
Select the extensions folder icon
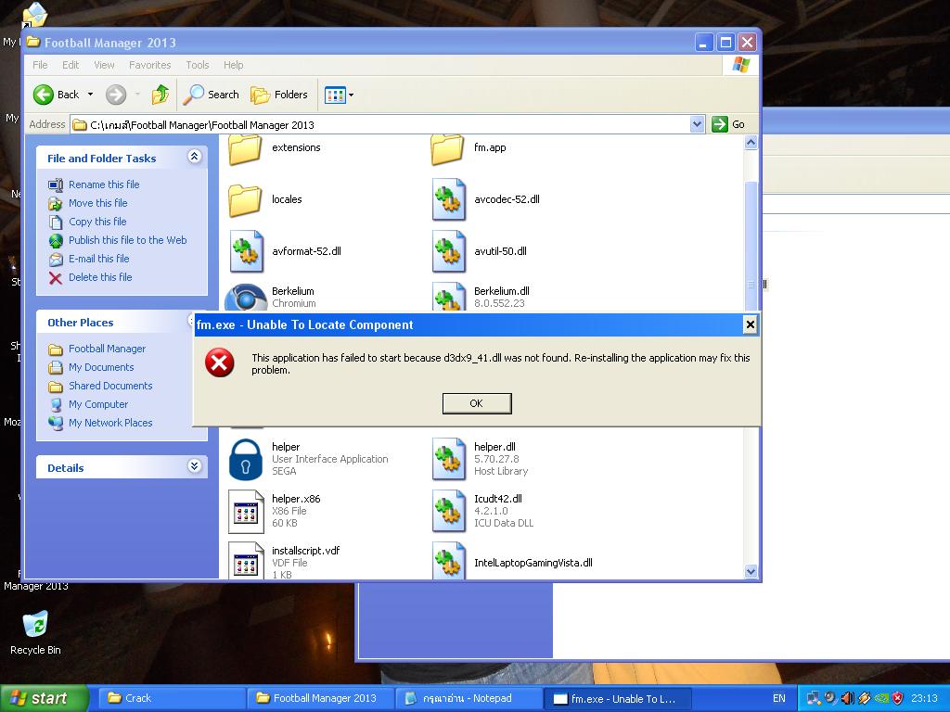246,149
